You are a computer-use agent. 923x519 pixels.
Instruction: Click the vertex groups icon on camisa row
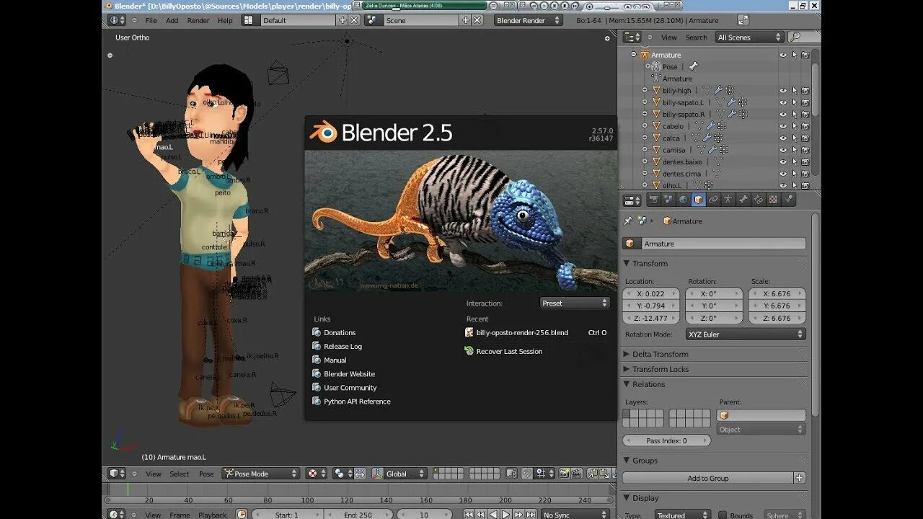(723, 150)
